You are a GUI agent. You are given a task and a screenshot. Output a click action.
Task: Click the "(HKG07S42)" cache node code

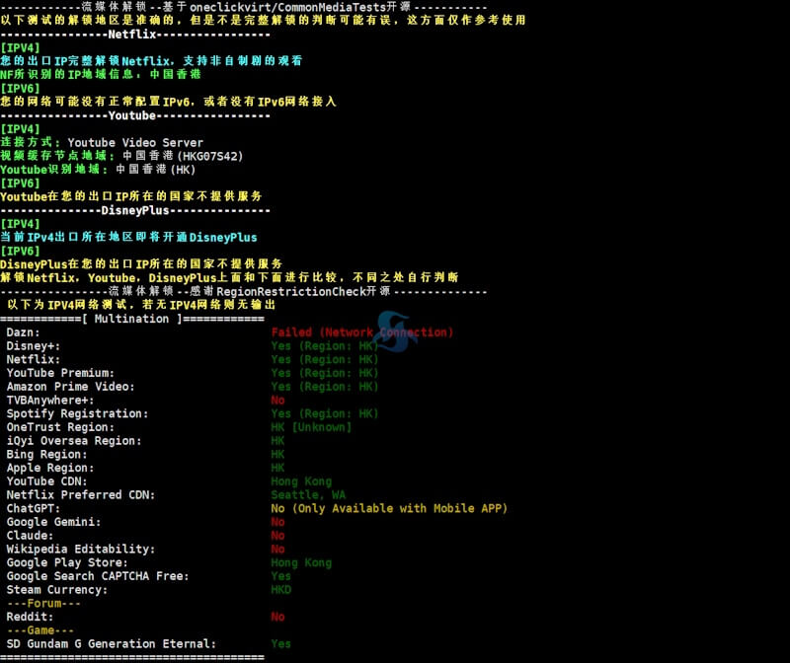[x=210, y=156]
